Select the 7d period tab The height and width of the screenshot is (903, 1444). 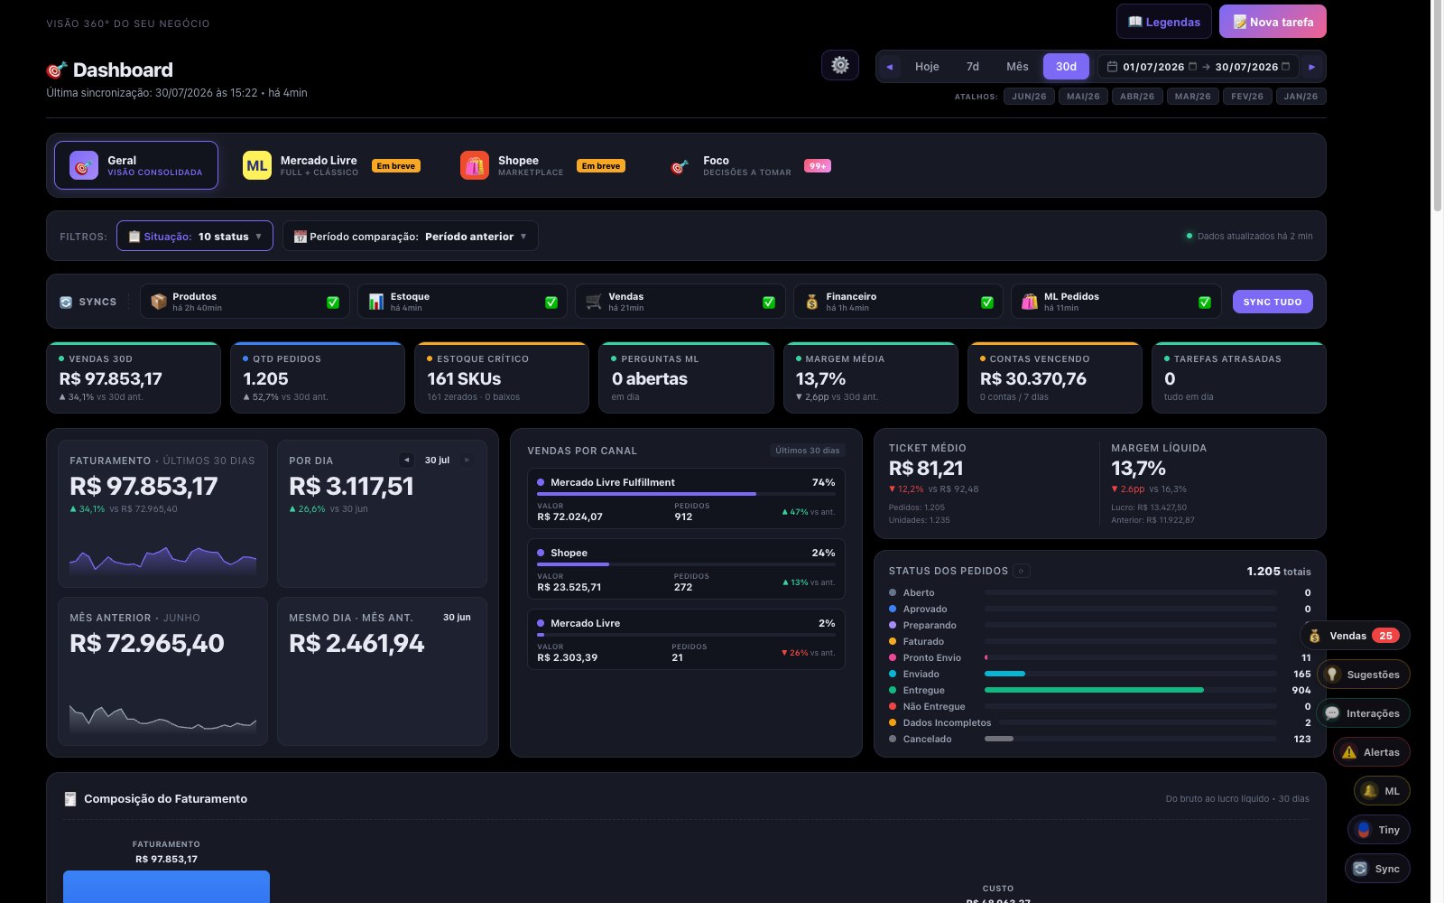973,67
